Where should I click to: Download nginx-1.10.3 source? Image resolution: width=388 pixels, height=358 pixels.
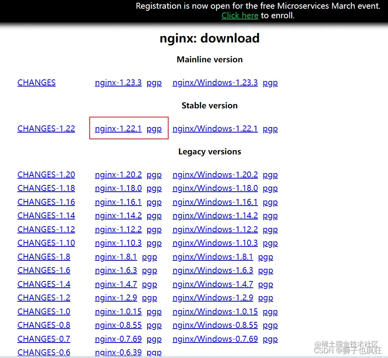point(118,243)
